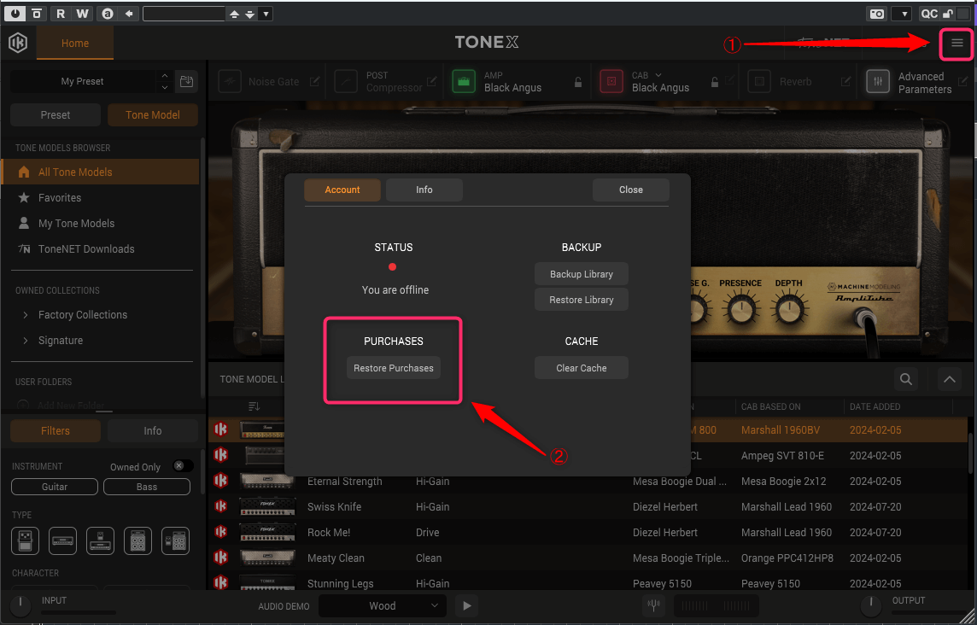The height and width of the screenshot is (625, 977).
Task: Edit Reverb settings pencil icon
Action: tap(845, 81)
